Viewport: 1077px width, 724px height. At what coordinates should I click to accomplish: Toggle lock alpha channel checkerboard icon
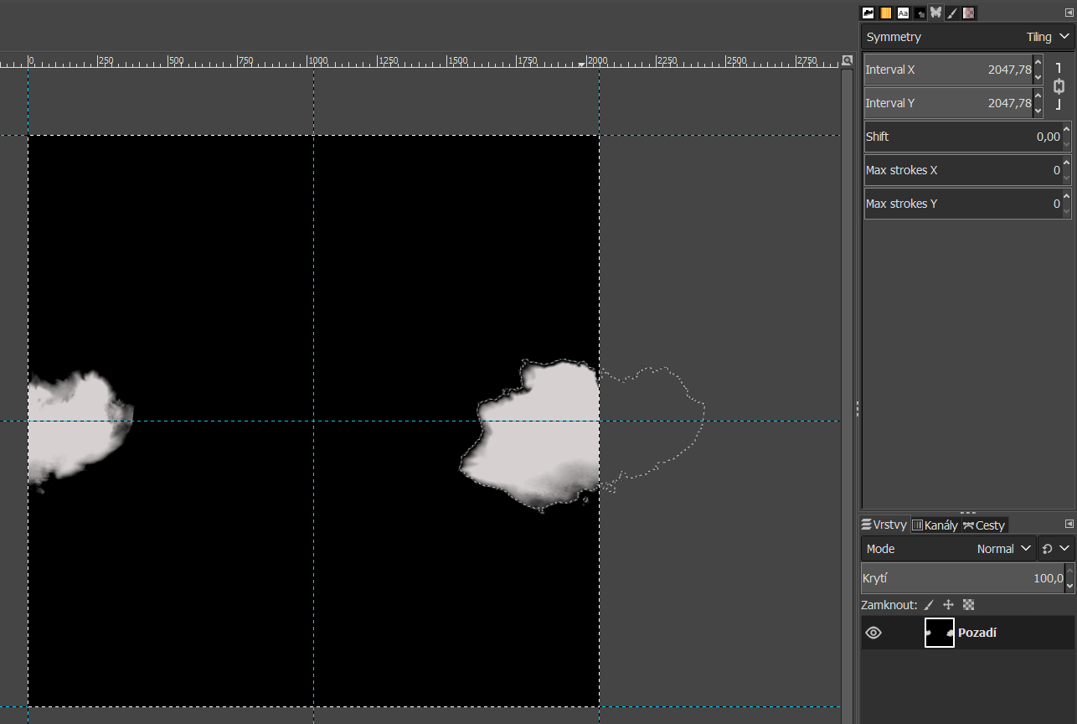tap(968, 605)
